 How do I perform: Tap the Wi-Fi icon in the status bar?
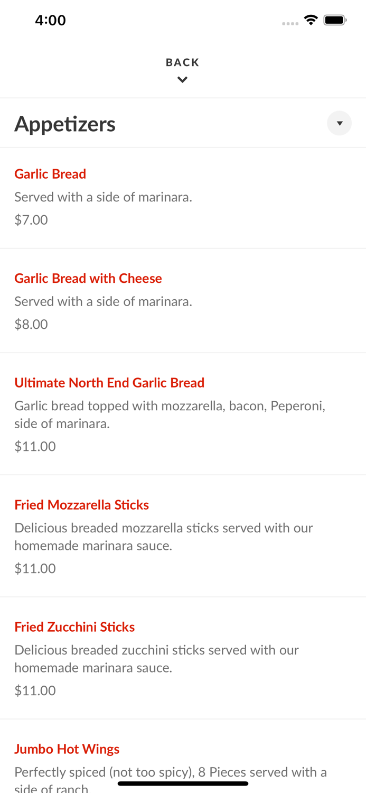[311, 20]
